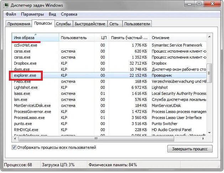Click the 22 152 КБ memory value
224x173 pixels.
coord(138,75)
